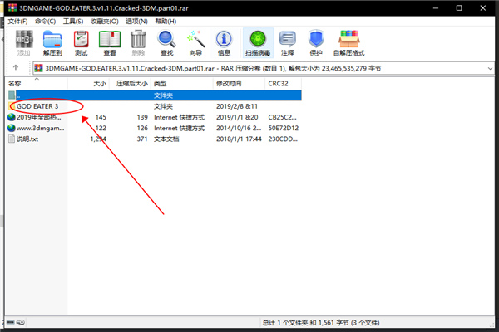Minimize the WinRAR window
The height and width of the screenshot is (332, 499).
click(x=436, y=8)
